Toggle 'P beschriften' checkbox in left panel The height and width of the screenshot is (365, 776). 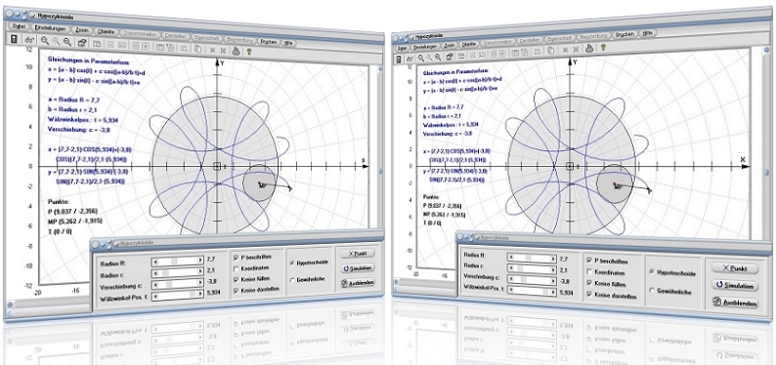pyautogui.click(x=237, y=258)
